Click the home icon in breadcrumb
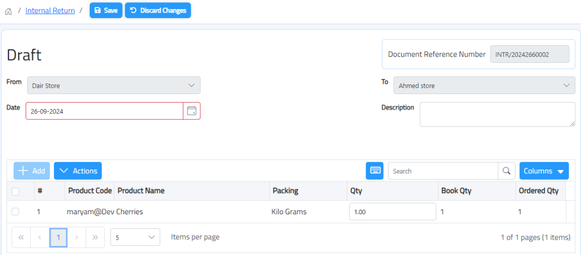This screenshot has width=581, height=255. pyautogui.click(x=9, y=11)
